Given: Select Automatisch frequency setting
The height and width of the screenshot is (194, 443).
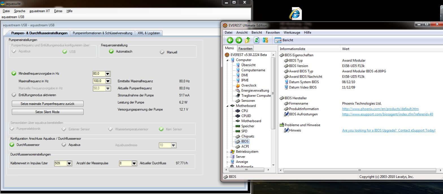Looking at the screenshot, I should (x=111, y=51).
